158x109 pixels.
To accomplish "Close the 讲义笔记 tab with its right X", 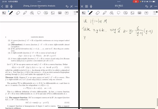I will [151, 6].
